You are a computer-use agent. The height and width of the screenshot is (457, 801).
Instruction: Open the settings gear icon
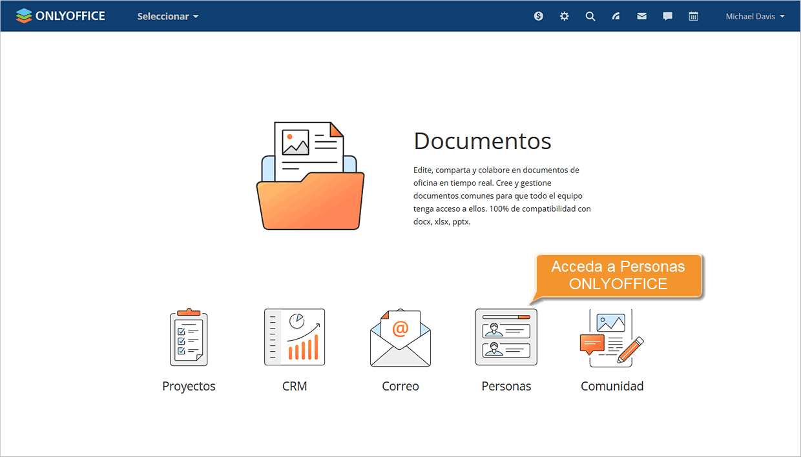pos(565,16)
